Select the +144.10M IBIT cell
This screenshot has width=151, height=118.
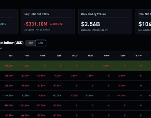click(8, 96)
